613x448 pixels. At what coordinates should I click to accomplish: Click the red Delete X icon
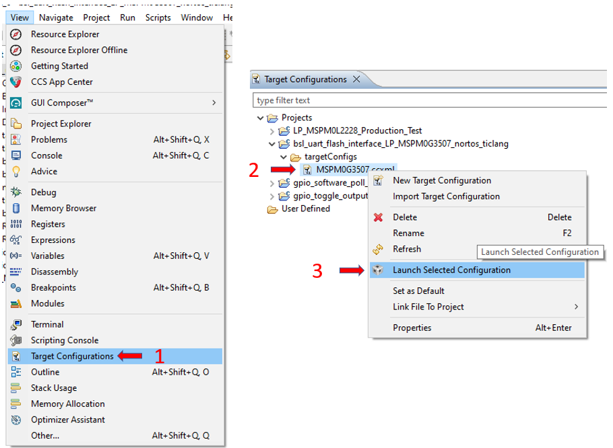pyautogui.click(x=378, y=217)
